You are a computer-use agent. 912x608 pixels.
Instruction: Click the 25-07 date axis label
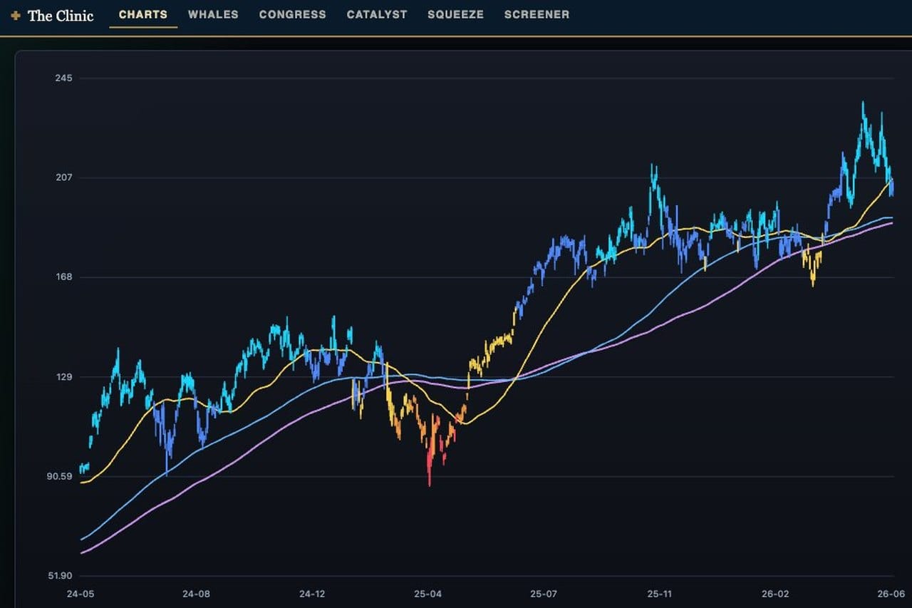(x=544, y=594)
